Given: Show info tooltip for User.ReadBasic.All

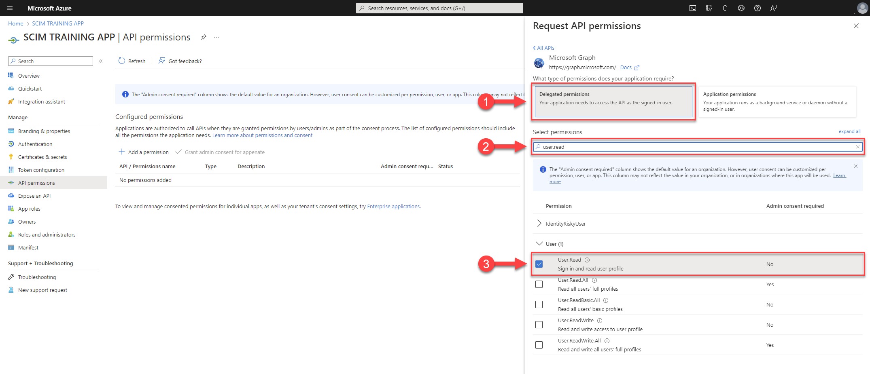Looking at the screenshot, I should click(x=606, y=300).
